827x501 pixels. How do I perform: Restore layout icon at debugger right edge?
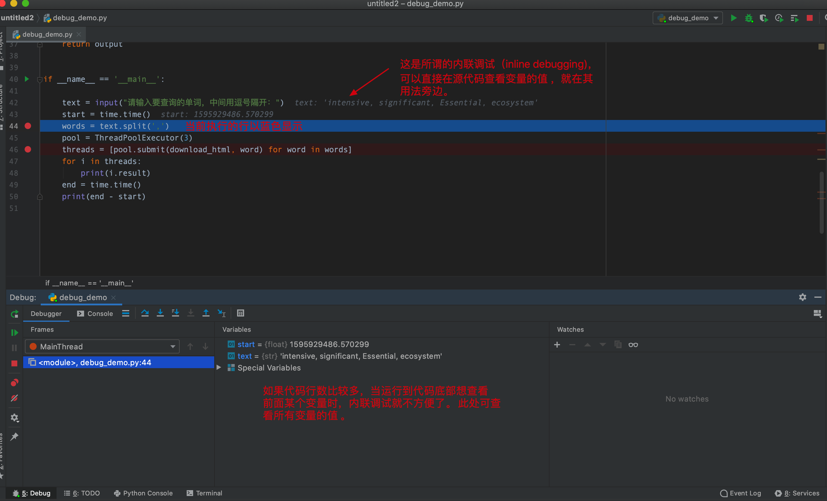[818, 314]
